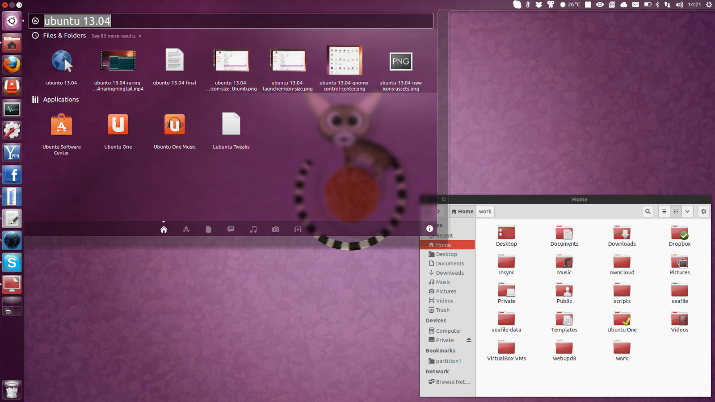Open Skype from the launcher
The width and height of the screenshot is (715, 402).
click(12, 263)
